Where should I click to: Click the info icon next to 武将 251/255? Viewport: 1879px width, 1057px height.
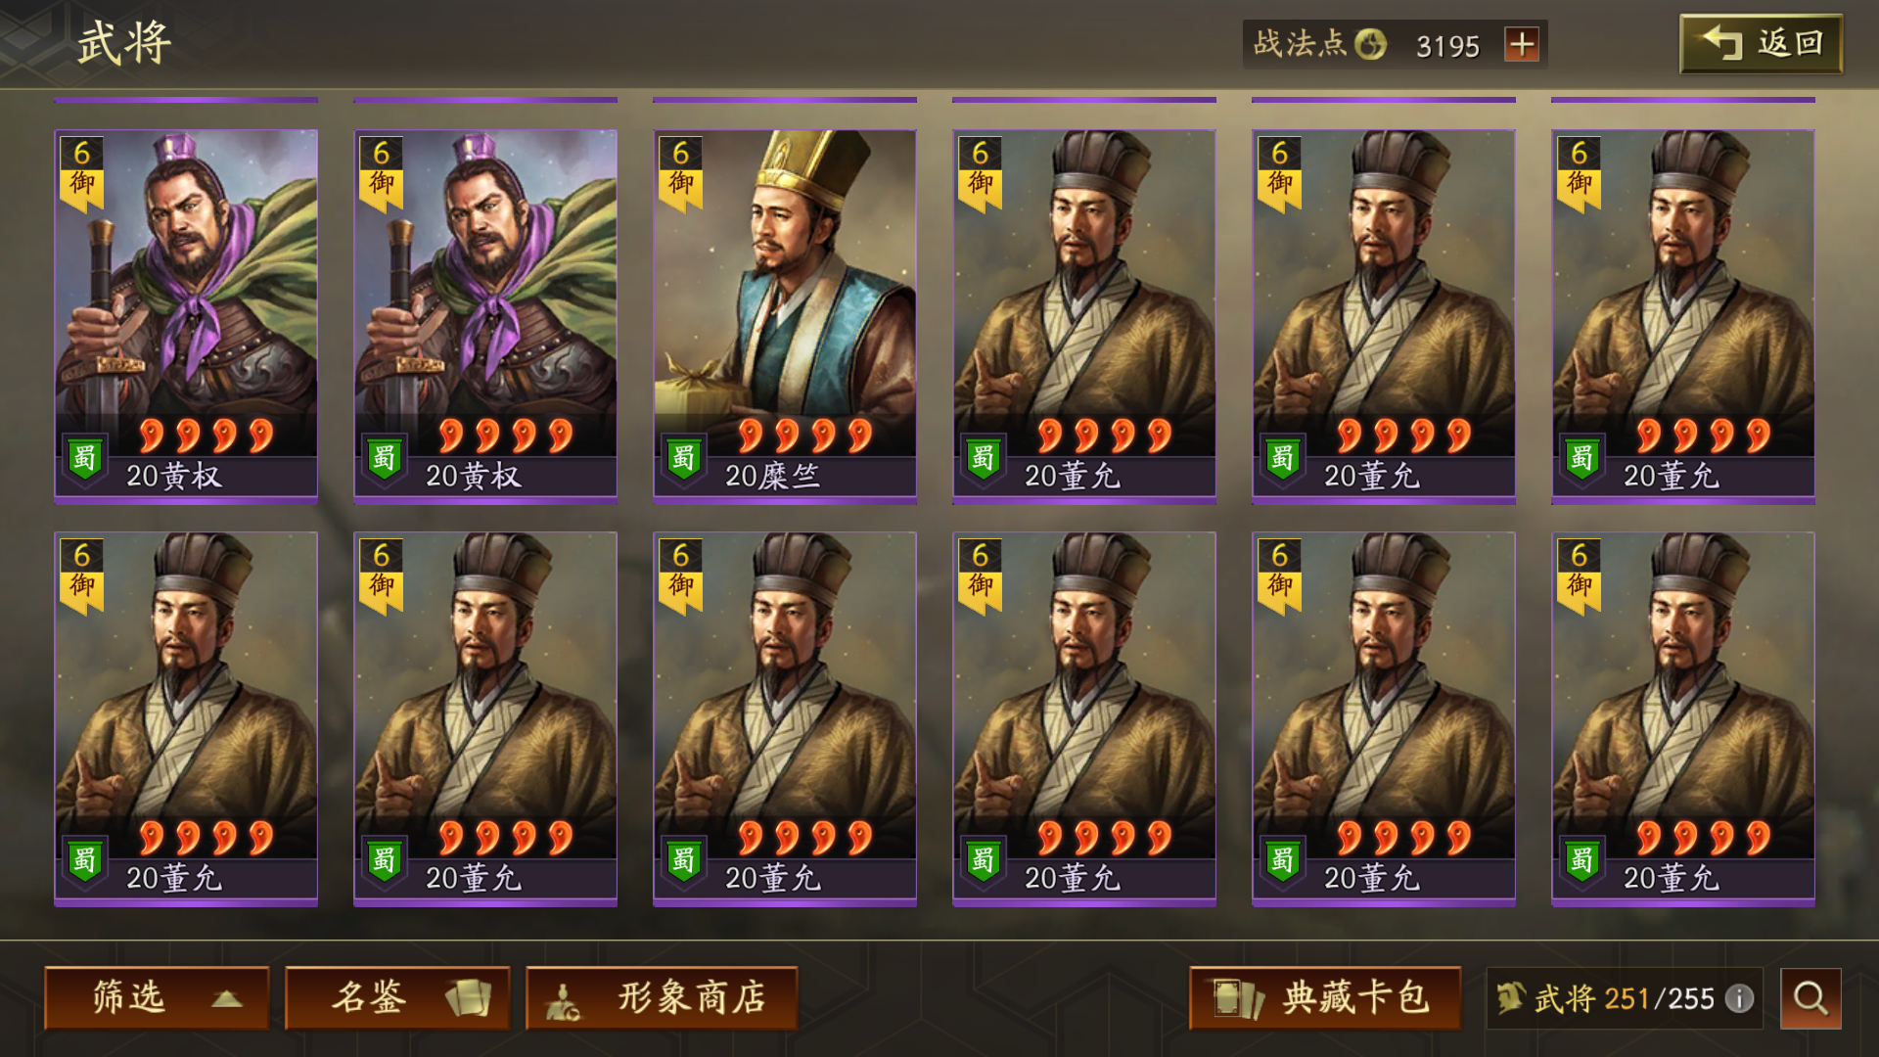tap(1739, 998)
